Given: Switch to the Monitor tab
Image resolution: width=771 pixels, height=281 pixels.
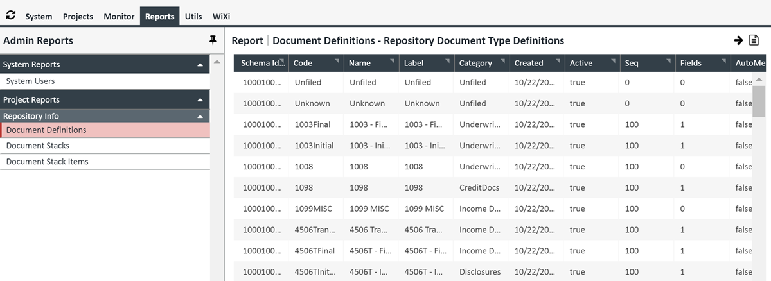Looking at the screenshot, I should coord(119,17).
